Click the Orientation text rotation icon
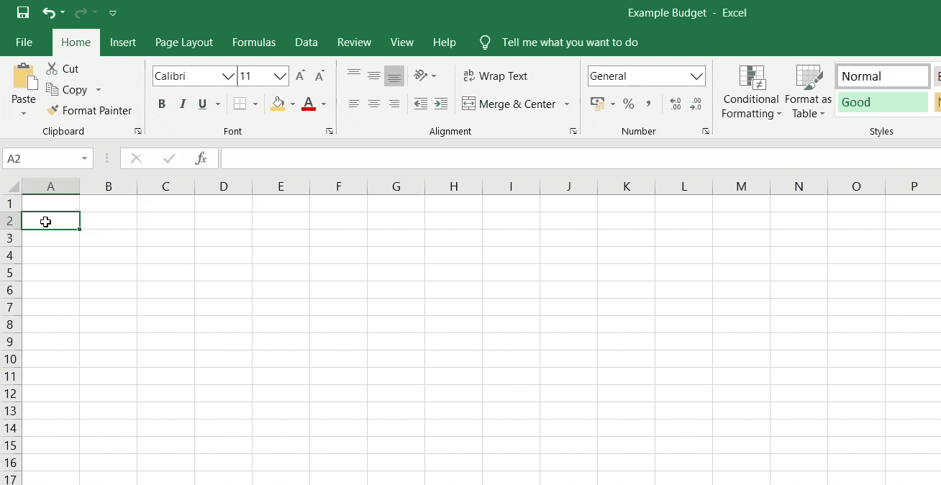Image resolution: width=941 pixels, height=485 pixels. pos(421,76)
